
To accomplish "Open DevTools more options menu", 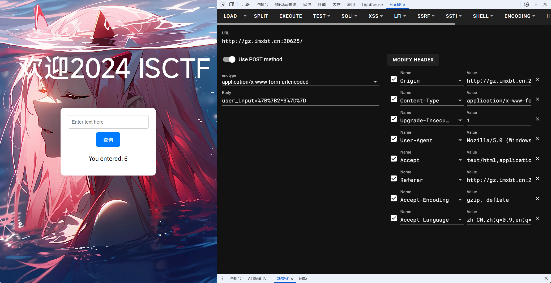I will point(536,5).
